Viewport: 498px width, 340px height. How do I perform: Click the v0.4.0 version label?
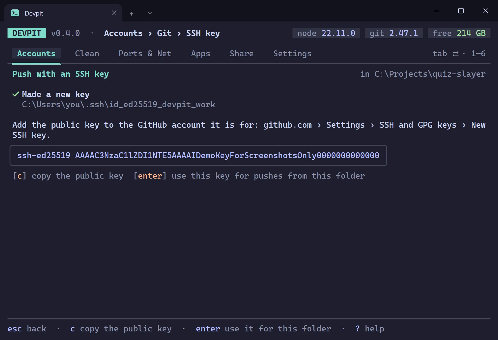point(65,33)
